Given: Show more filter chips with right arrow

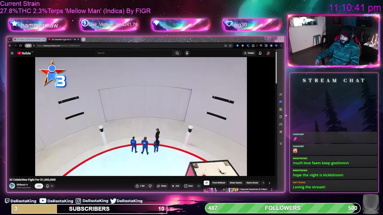Looking at the screenshot, I should coord(269,183).
